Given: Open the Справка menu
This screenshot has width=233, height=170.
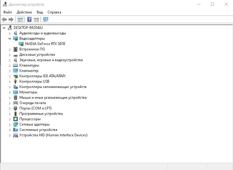Looking at the screenshot, I should click(54, 12).
